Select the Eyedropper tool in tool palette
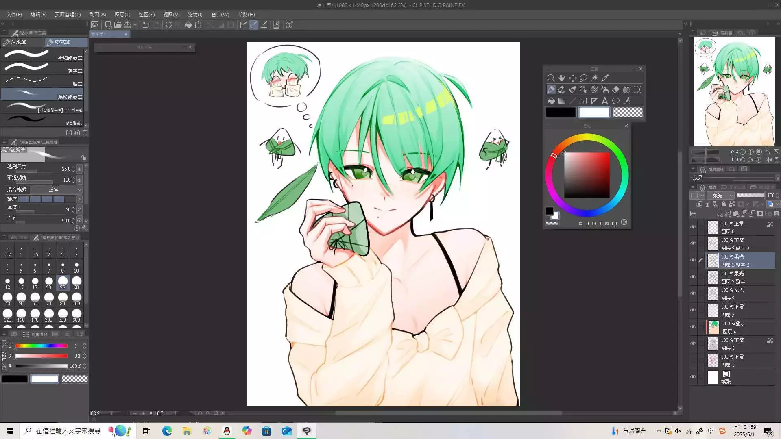This screenshot has height=439, width=781. tap(605, 78)
